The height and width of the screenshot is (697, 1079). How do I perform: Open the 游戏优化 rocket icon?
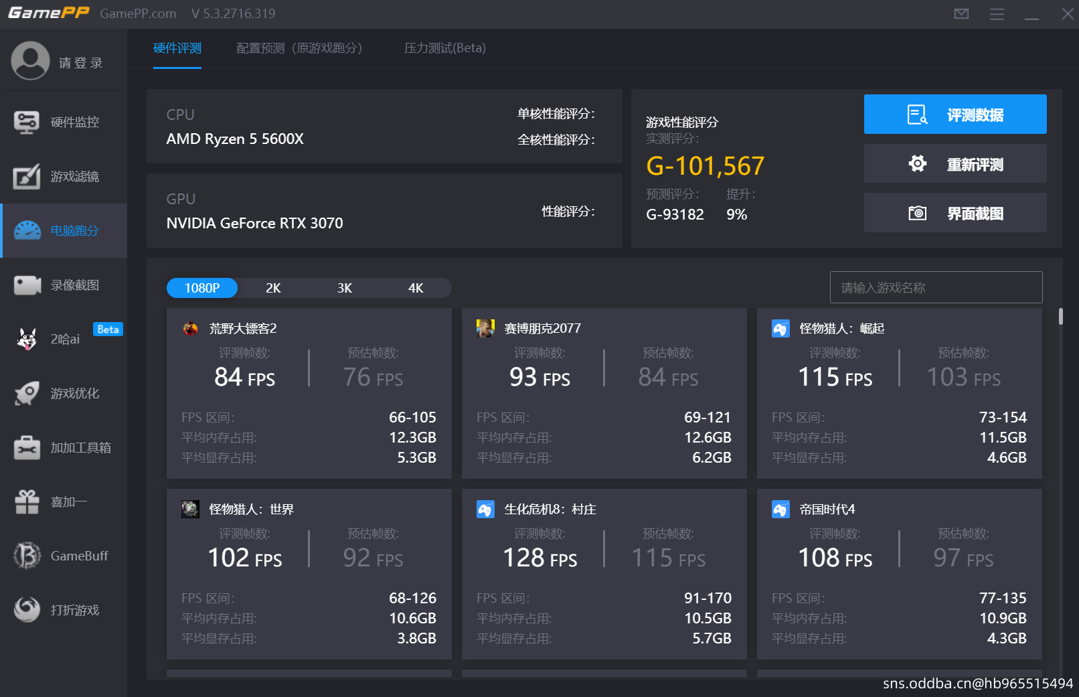(x=27, y=394)
